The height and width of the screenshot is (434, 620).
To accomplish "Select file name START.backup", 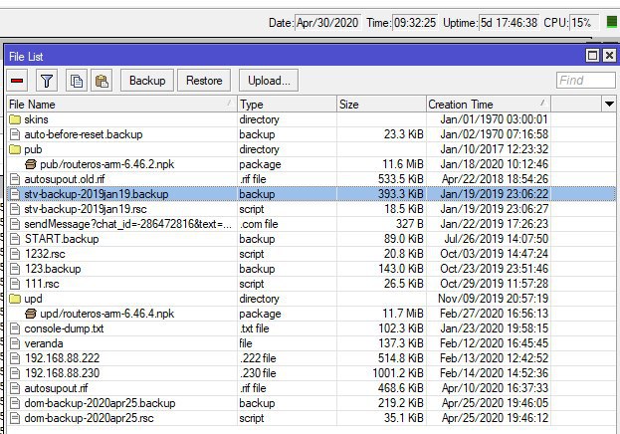I will coord(62,239).
